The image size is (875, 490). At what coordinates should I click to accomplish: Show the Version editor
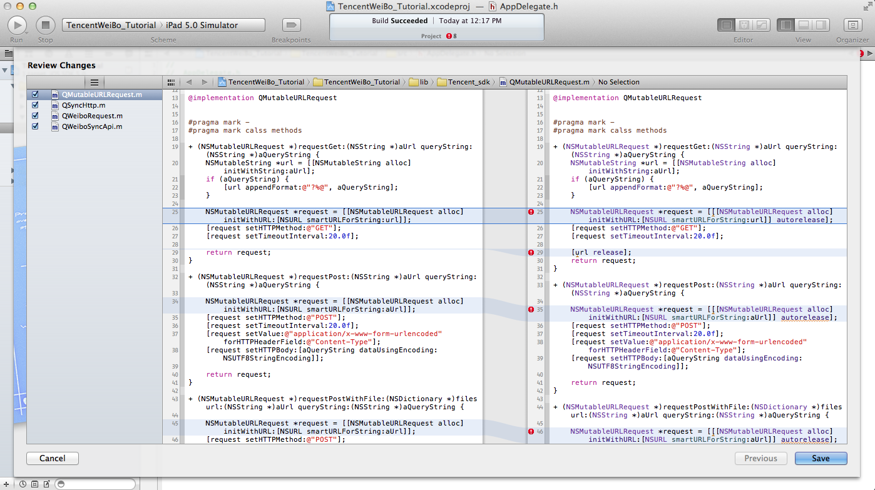tap(761, 25)
